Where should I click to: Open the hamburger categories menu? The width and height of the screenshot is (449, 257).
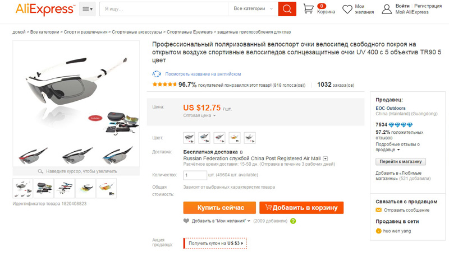(x=88, y=9)
